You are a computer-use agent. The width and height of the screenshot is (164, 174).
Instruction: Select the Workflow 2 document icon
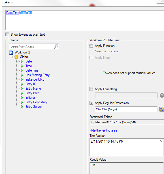11,52
